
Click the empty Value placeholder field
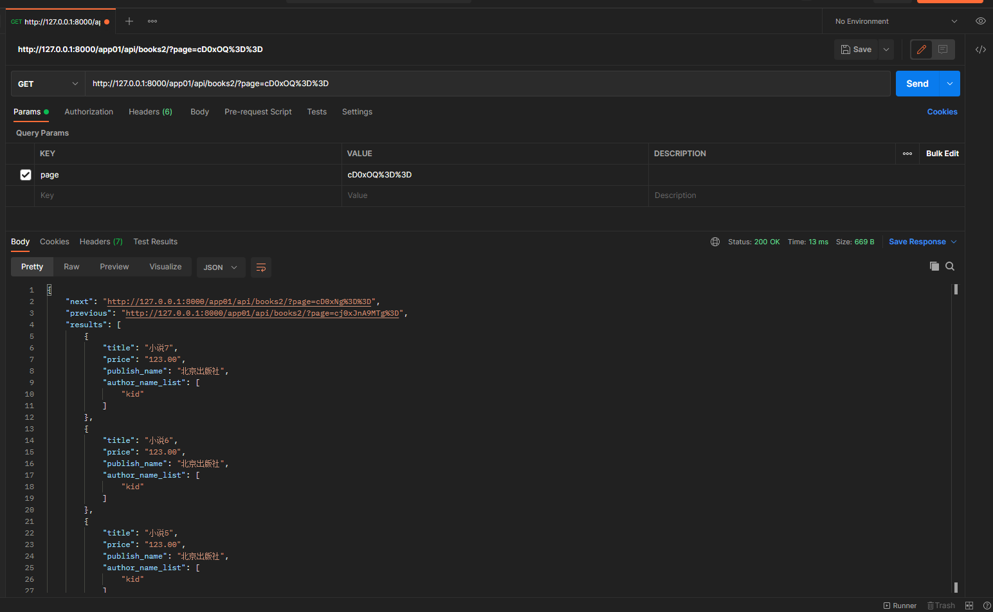[x=495, y=195]
